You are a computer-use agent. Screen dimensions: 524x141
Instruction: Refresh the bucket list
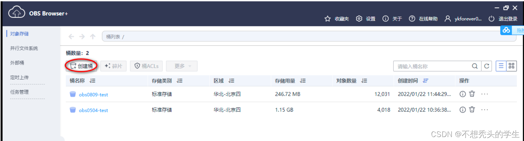[x=487, y=66]
